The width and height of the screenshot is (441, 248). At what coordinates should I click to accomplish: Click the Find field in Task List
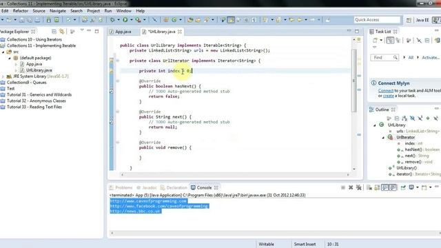coord(384,58)
